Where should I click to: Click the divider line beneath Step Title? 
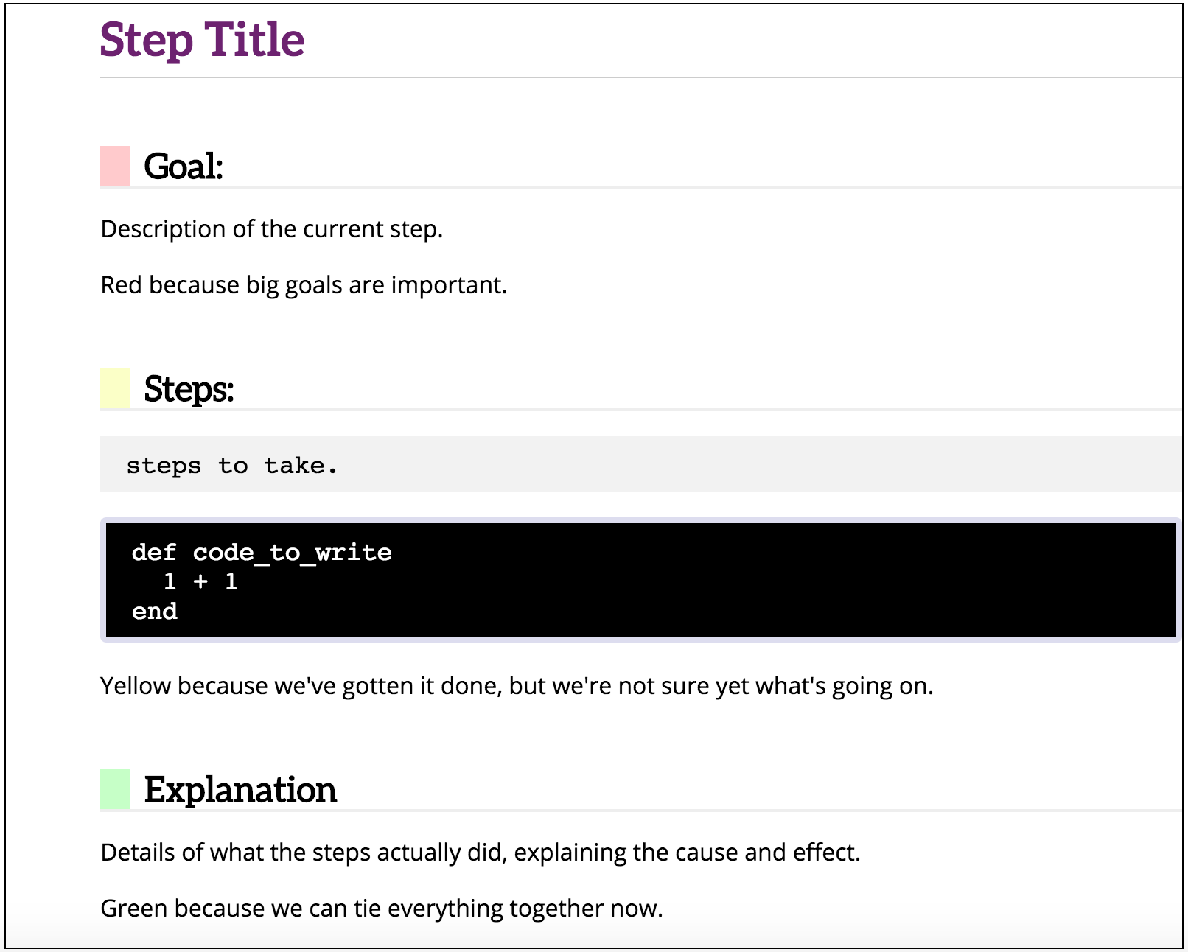[x=640, y=77]
